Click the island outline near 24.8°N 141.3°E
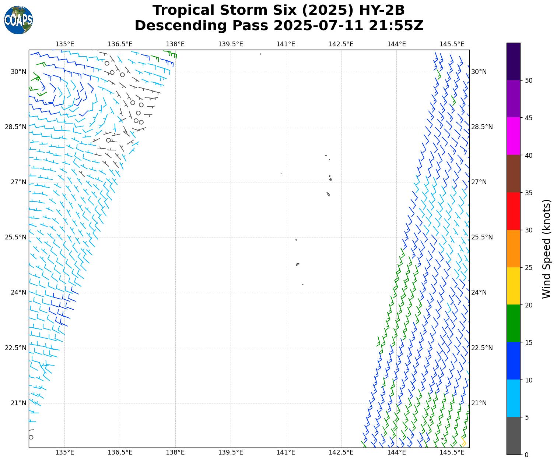Viewport: 557px width, 463px height. (x=298, y=264)
